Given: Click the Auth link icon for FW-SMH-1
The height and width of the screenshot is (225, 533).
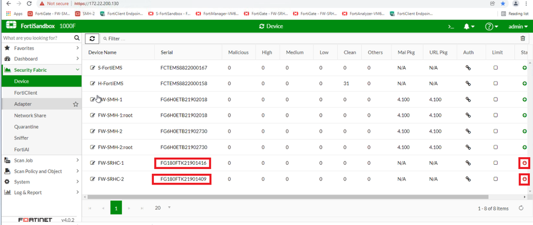Looking at the screenshot, I should [x=468, y=99].
